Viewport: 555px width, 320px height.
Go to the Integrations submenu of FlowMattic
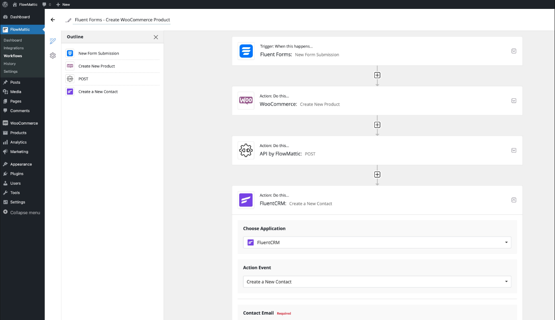[x=14, y=48]
